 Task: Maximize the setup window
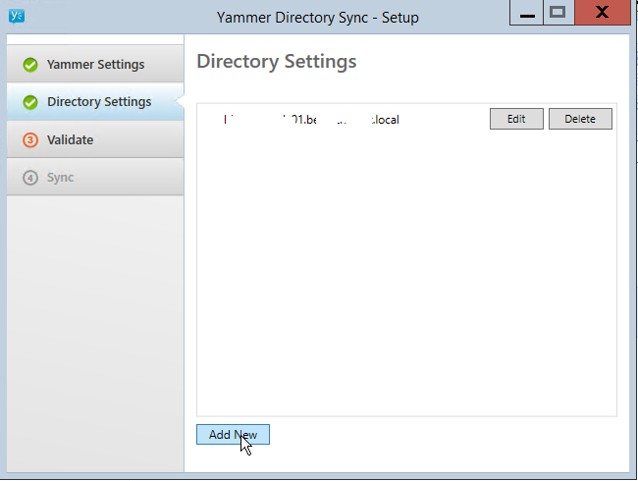click(x=558, y=13)
